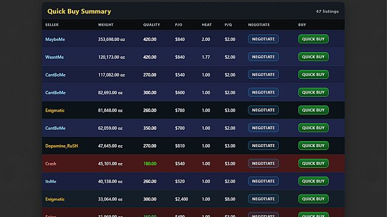The height and width of the screenshot is (217, 387).
Task: Quick buy from Crash
Action: 313,164
